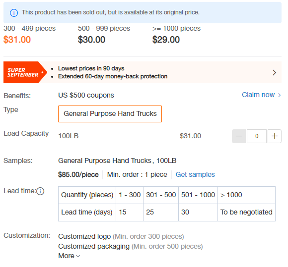The width and height of the screenshot is (288, 267).
Task: Click the Super September badge
Action: click(25, 72)
